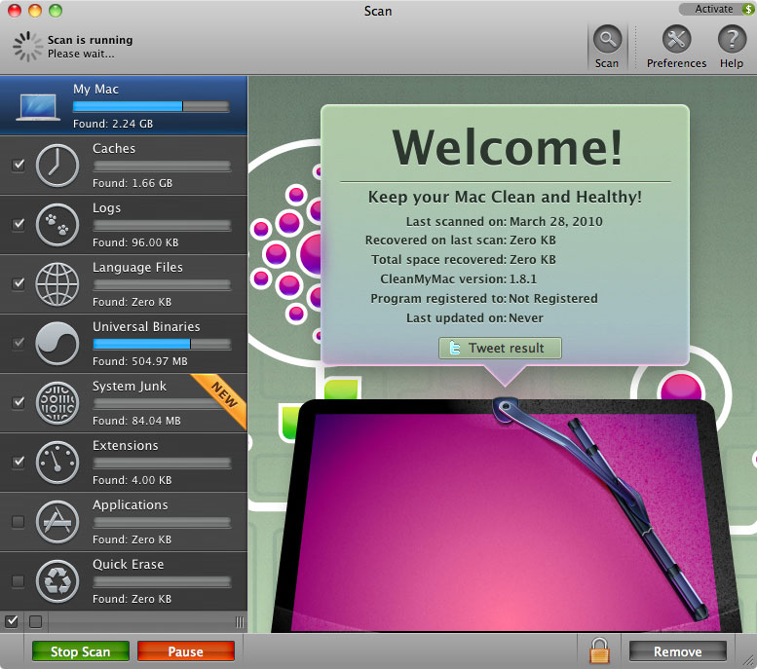Click the Twitter bird on Tweet result
Screen dimensions: 757x669
pyautogui.click(x=454, y=348)
